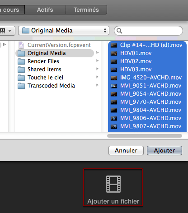The image size is (188, 213).
Task: Select the HDV01.mov file
Action: pos(147,53)
